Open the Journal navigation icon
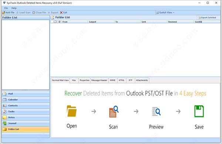The image size is (222, 144). click(x=5, y=123)
